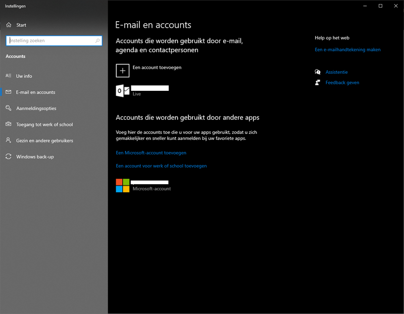Screen dimensions: 404x314
Task: Open Een e-mailhandtekening maken help link
Action: pos(347,49)
